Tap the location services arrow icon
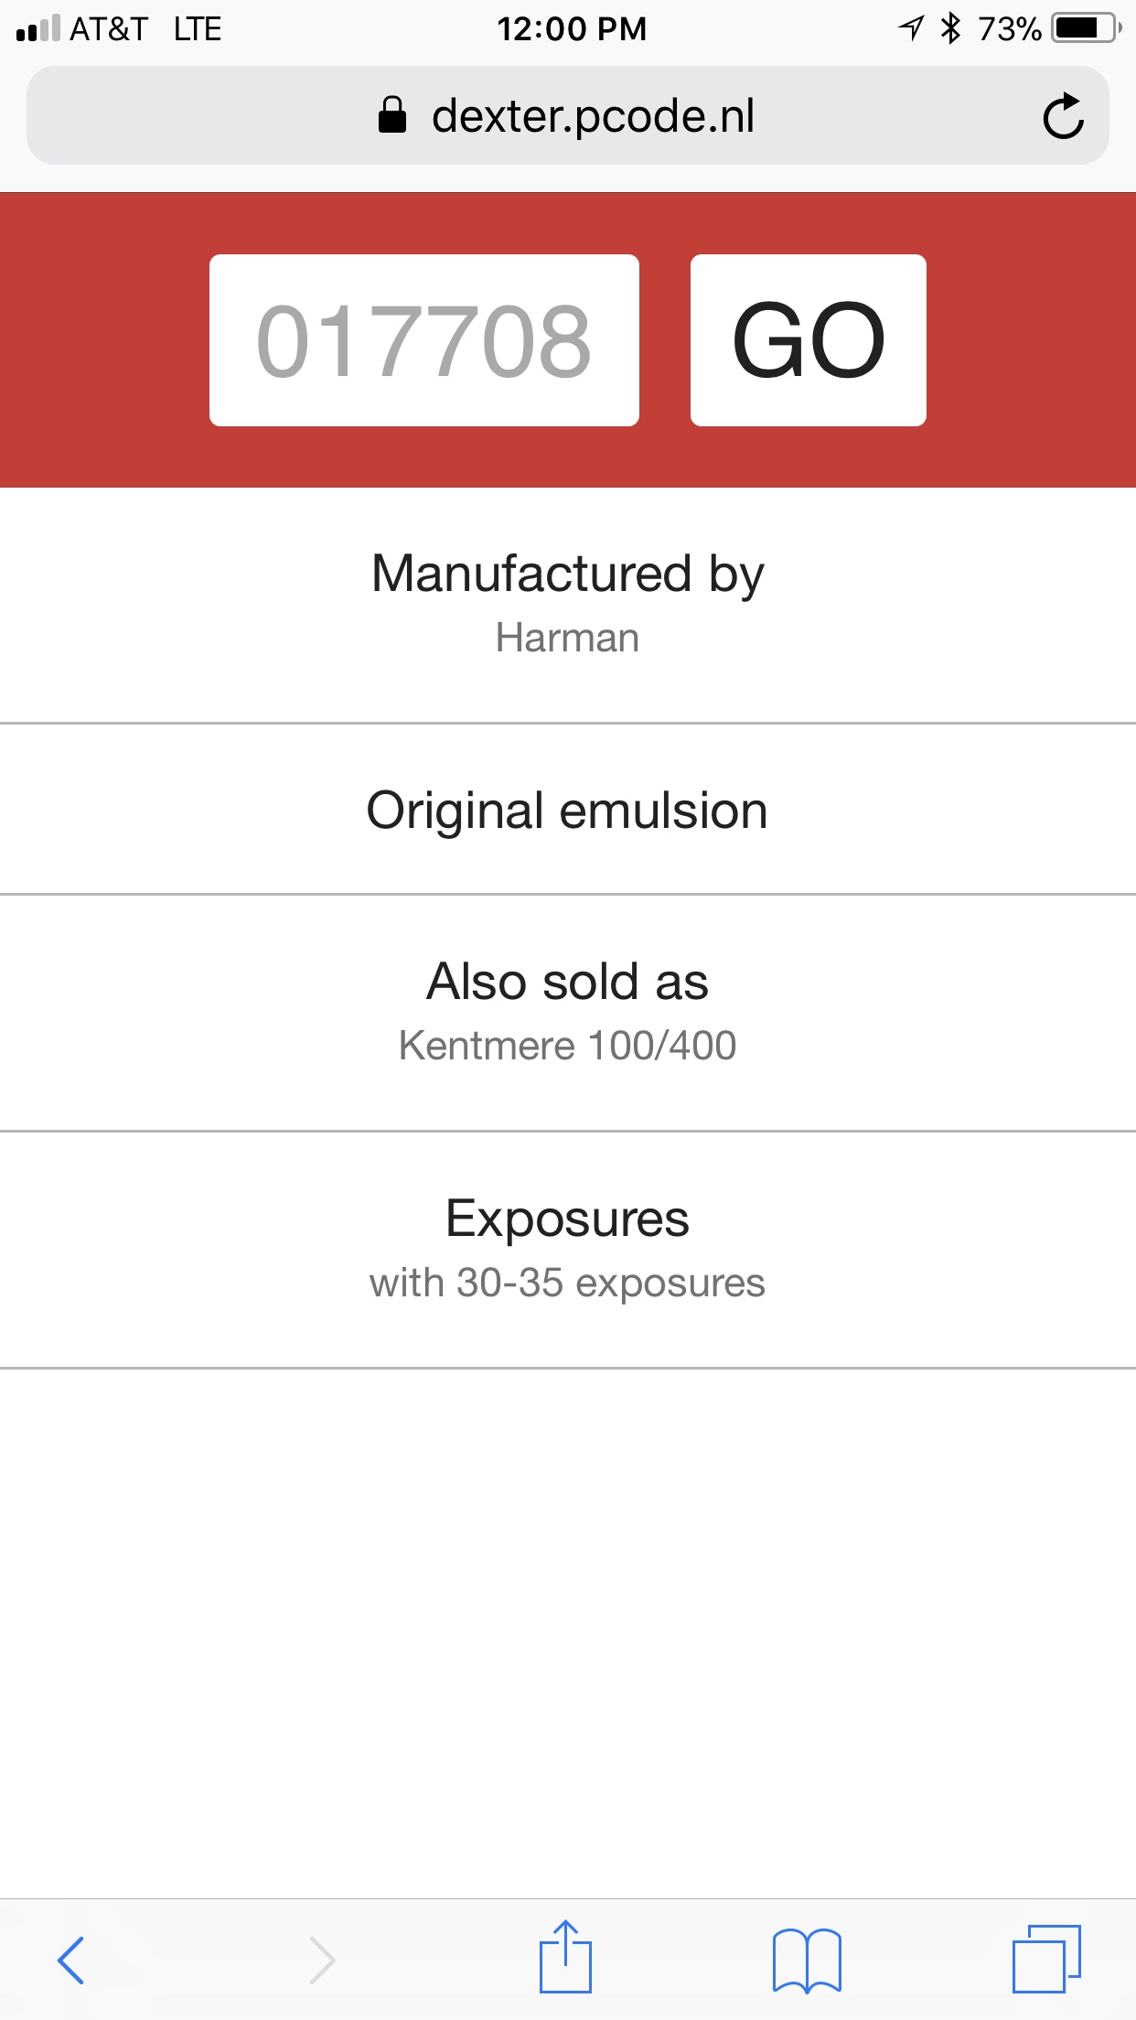This screenshot has width=1136, height=2020. tap(911, 28)
